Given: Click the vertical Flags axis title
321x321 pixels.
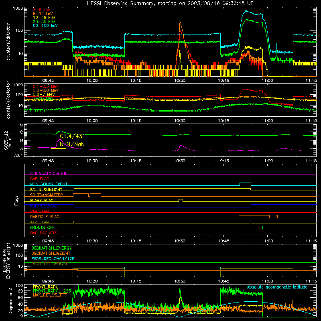Looking at the screenshot, I should coord(16,200).
